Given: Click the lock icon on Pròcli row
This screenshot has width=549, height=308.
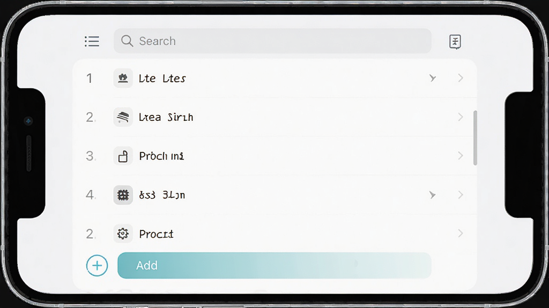Looking at the screenshot, I should click(x=123, y=156).
